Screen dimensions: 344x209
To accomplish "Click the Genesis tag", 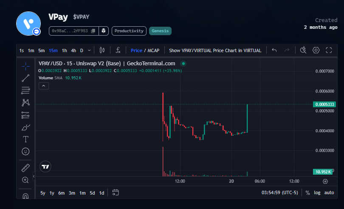I will click(160, 31).
